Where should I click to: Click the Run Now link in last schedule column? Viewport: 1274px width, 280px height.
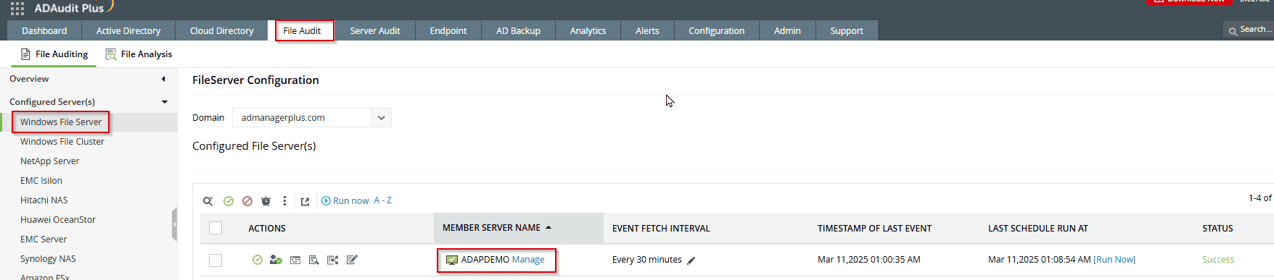1114,260
